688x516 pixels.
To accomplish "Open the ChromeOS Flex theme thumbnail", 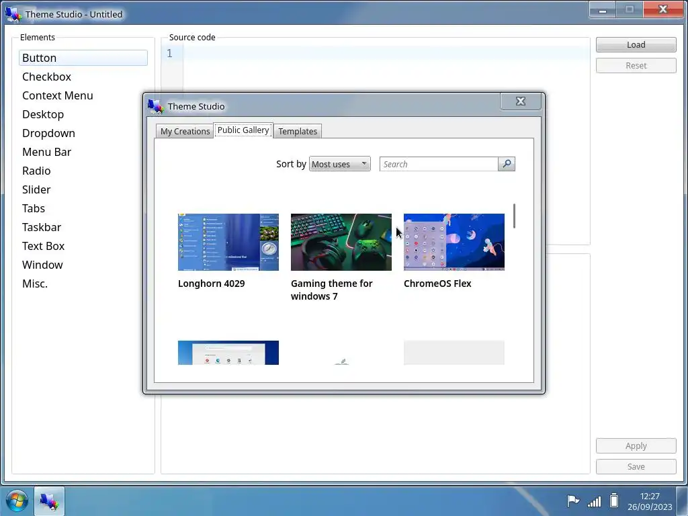I will (x=454, y=242).
